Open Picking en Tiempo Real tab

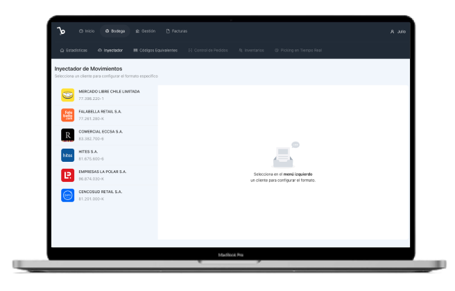[298, 50]
